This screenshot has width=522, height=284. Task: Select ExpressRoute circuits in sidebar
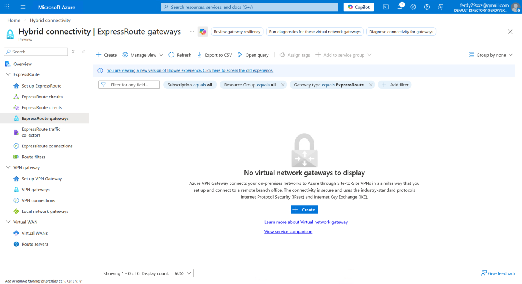(x=42, y=97)
